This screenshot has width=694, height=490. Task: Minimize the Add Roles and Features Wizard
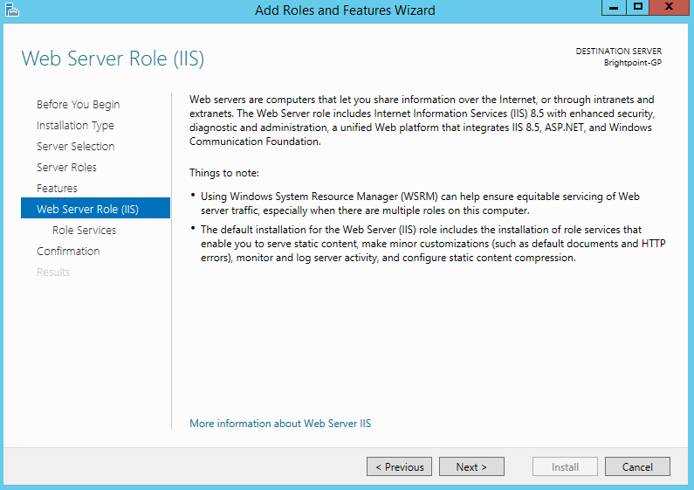coord(614,8)
